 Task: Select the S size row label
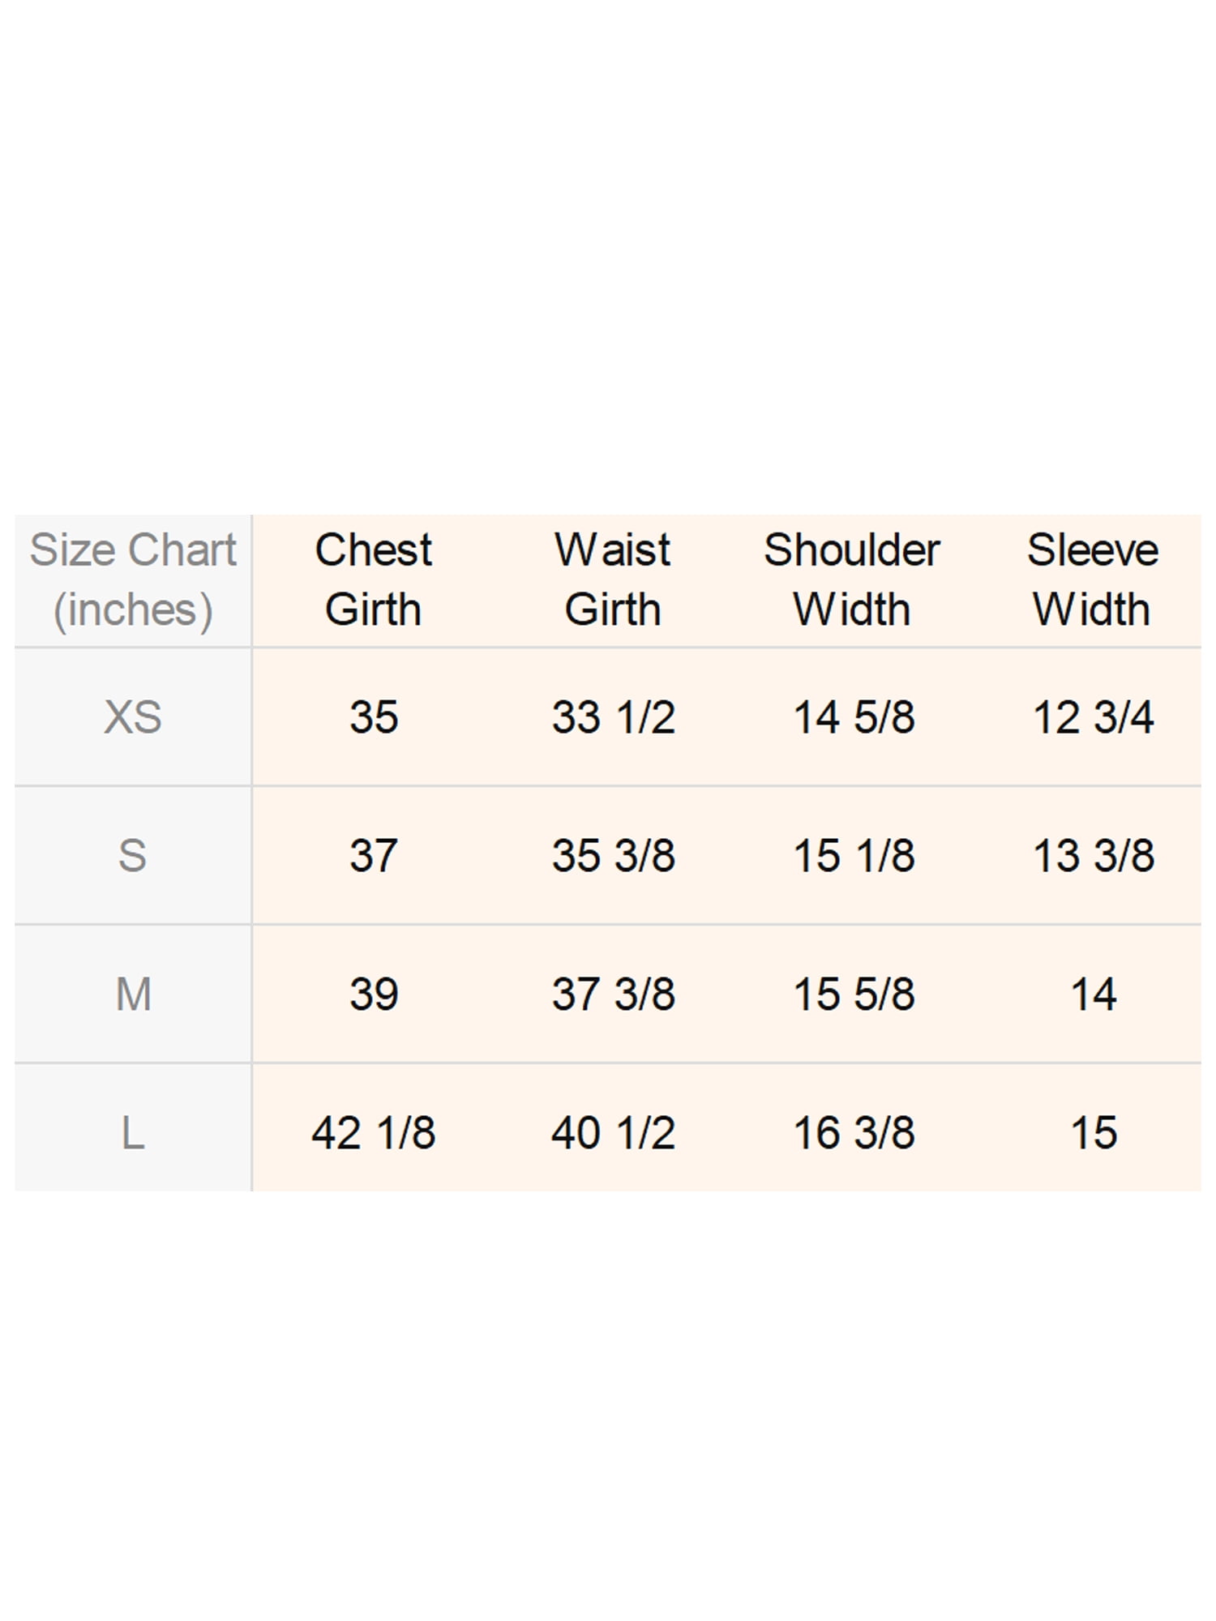click(133, 856)
